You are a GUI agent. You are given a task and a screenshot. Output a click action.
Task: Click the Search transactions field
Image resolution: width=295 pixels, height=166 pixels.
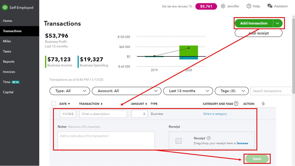point(271,91)
